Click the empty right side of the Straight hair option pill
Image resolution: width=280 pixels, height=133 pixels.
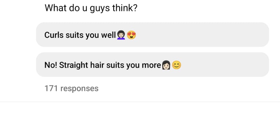pyautogui.click(x=225, y=64)
